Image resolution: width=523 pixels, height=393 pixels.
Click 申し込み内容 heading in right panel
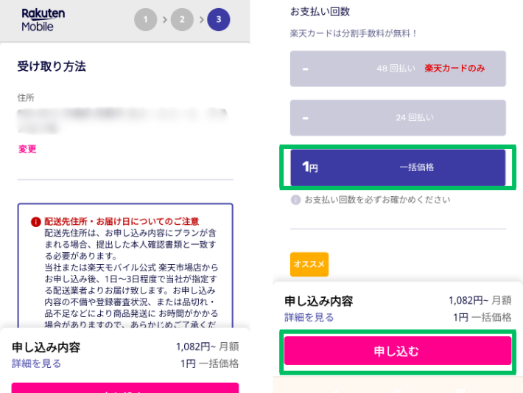coord(318,301)
